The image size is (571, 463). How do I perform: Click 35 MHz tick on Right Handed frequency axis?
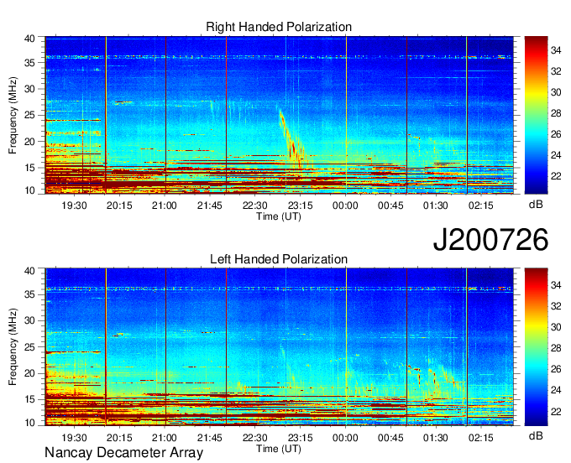29,63
